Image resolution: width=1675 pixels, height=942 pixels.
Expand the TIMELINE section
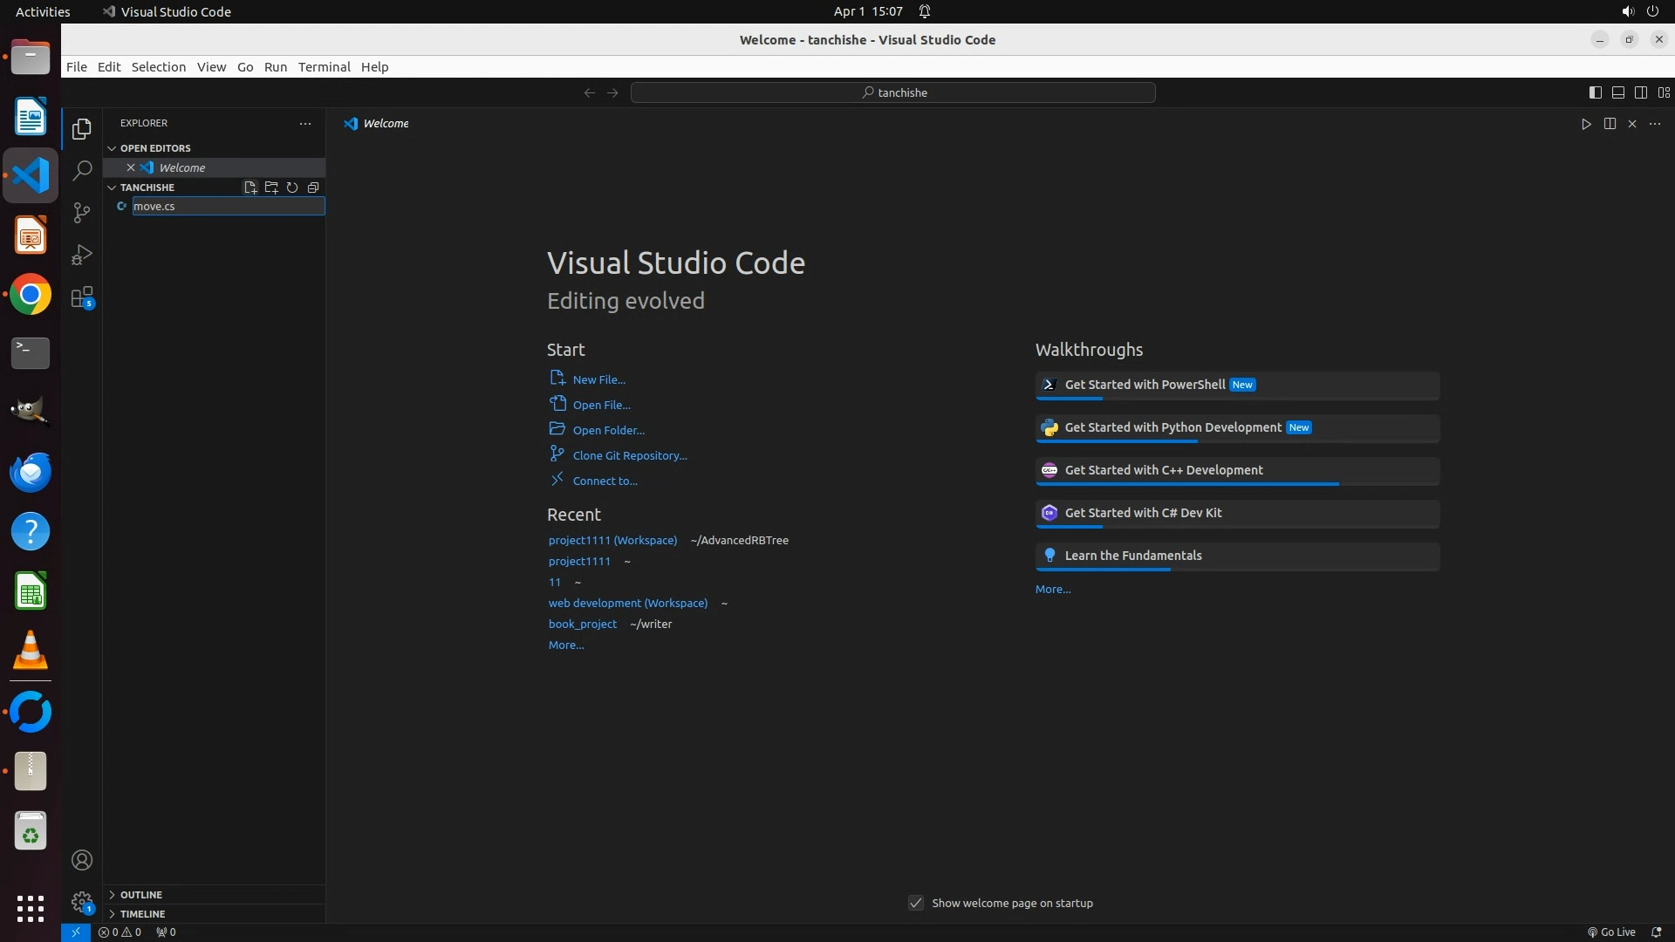point(142,914)
